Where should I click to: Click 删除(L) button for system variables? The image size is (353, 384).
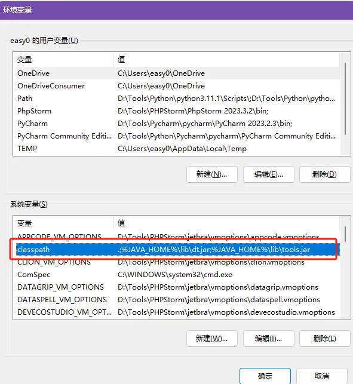pos(324,339)
